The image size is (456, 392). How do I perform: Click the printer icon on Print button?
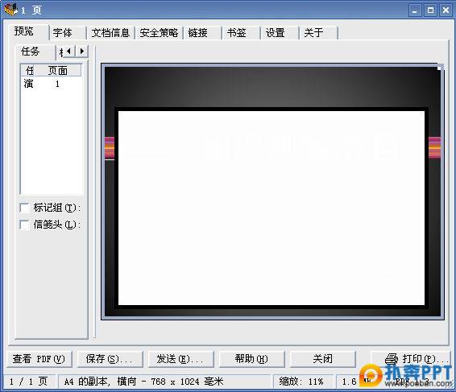point(392,358)
